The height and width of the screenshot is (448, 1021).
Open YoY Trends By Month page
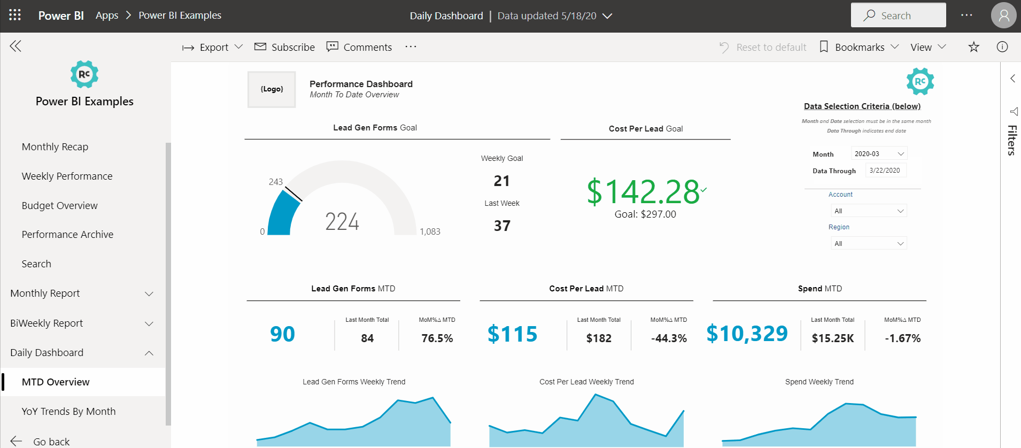pyautogui.click(x=68, y=411)
